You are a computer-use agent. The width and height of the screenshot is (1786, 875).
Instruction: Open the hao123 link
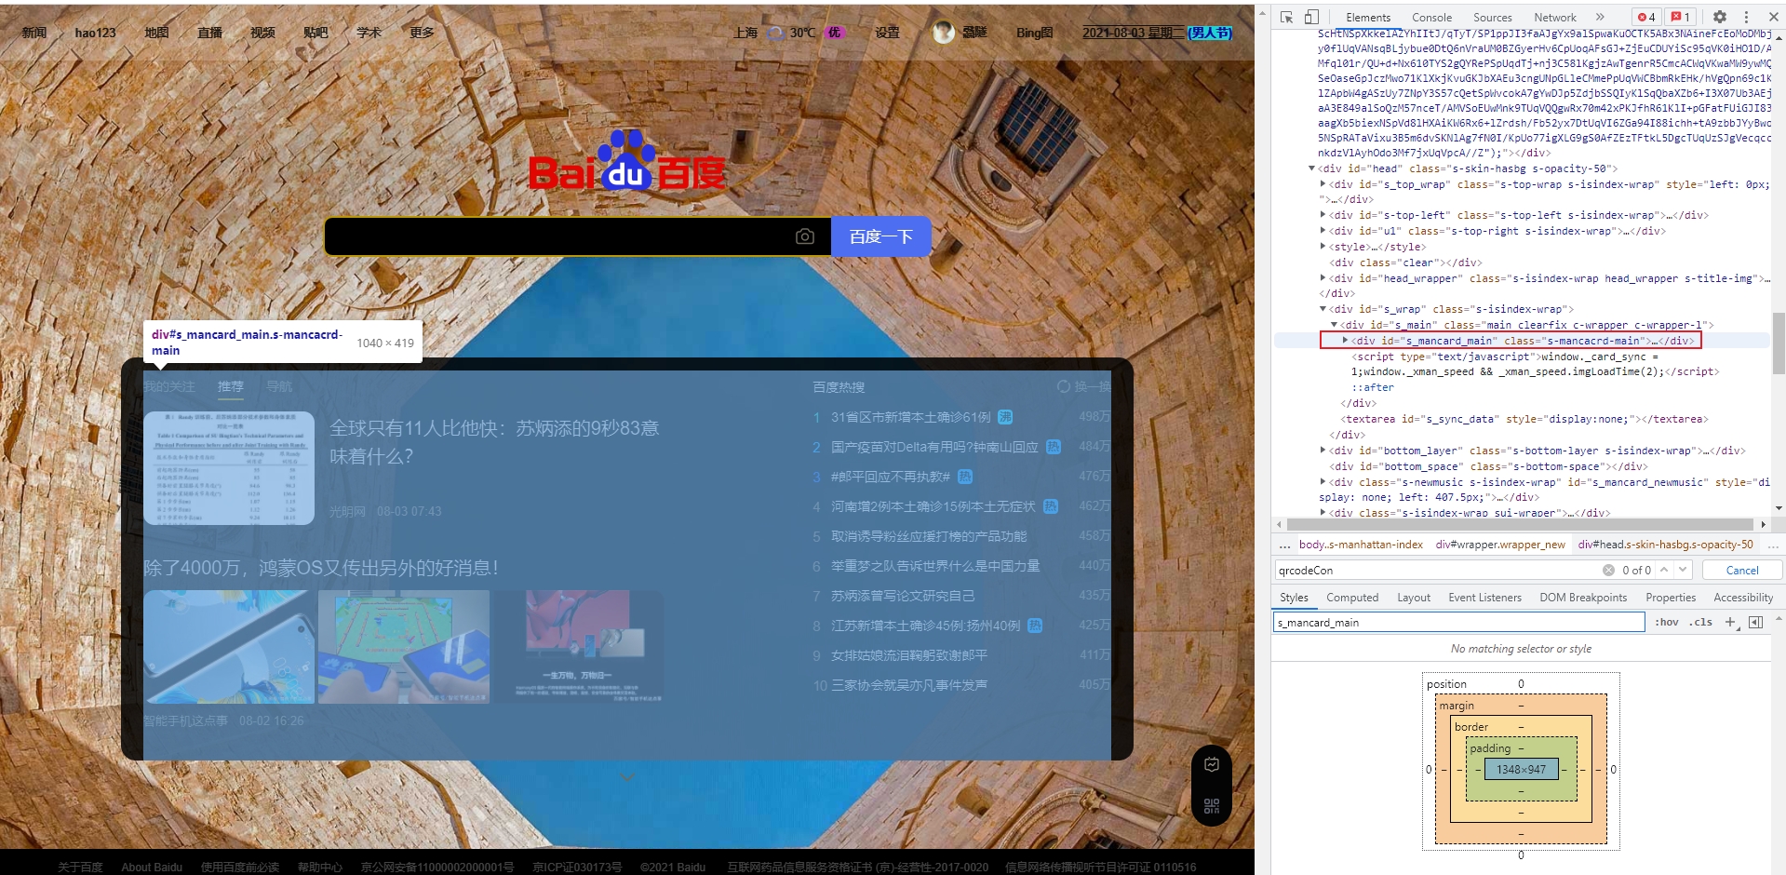(x=95, y=33)
